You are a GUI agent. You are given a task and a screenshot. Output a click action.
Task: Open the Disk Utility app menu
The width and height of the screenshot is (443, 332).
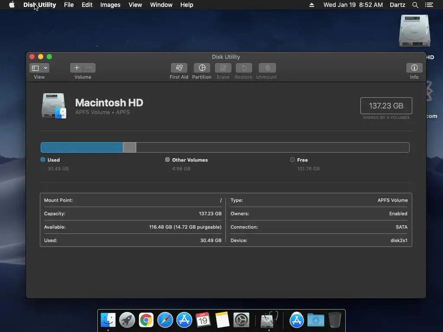click(x=39, y=5)
